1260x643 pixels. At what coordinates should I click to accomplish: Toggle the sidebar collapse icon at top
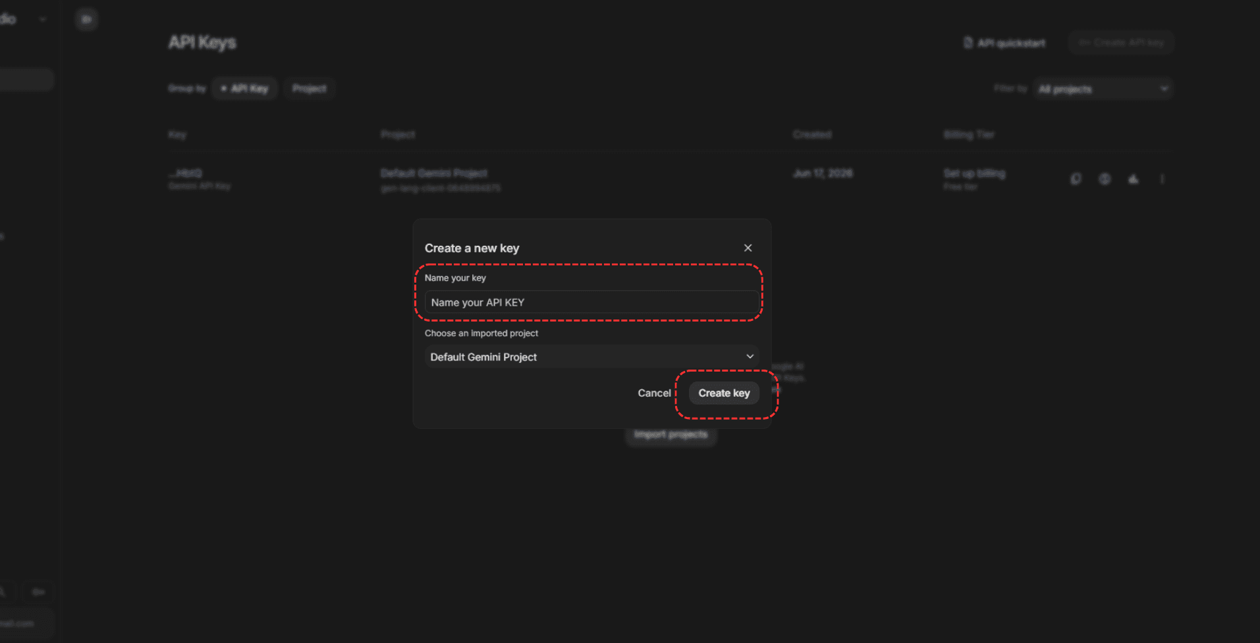click(86, 19)
